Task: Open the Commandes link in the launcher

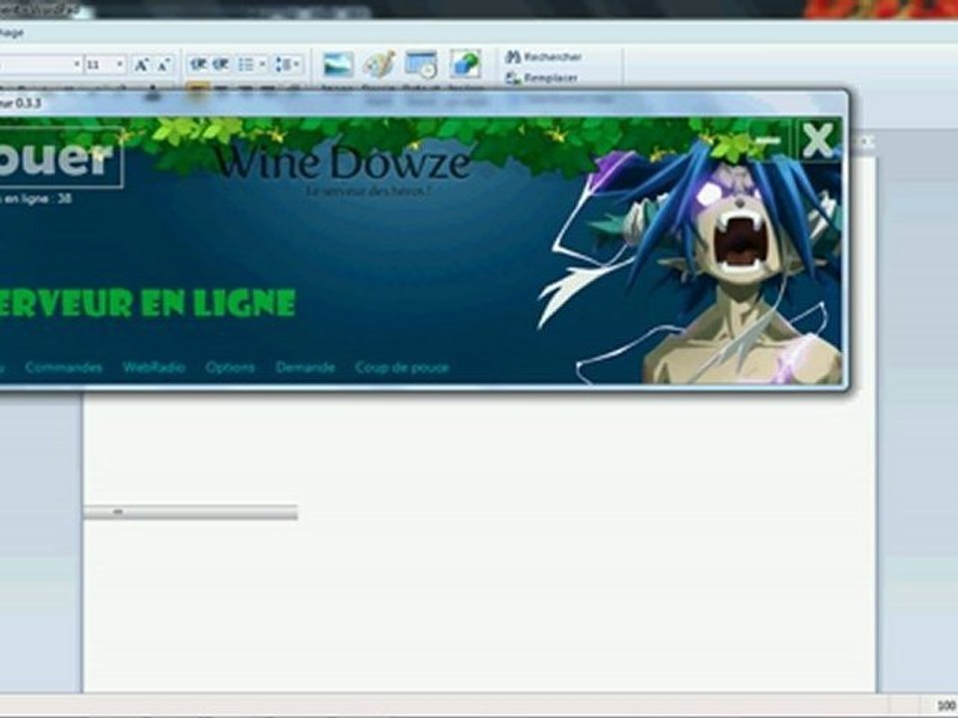Action: [x=64, y=367]
